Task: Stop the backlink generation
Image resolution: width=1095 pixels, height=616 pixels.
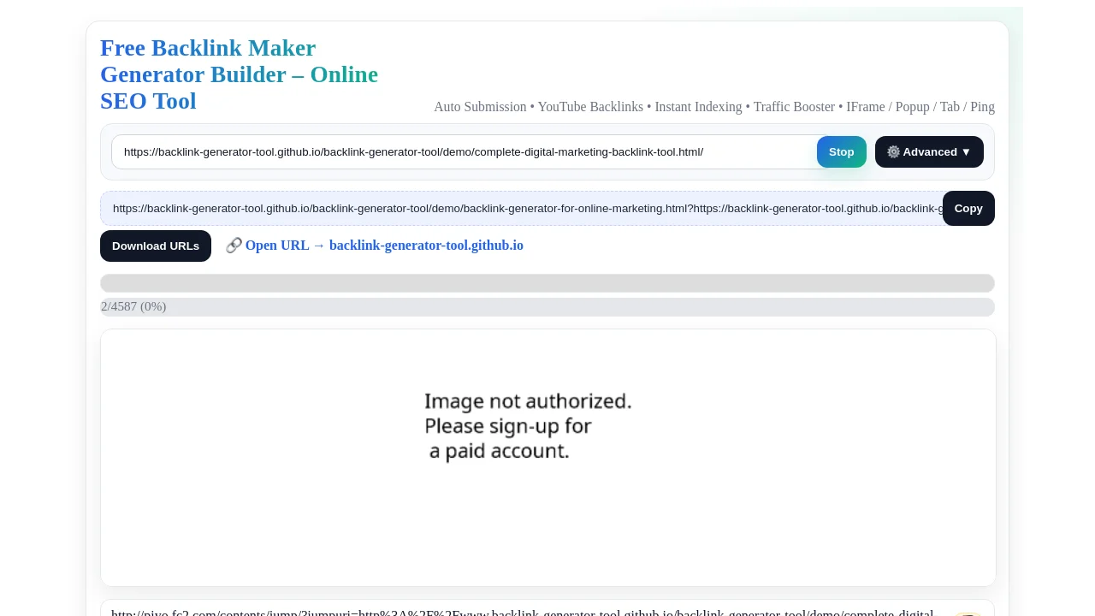Action: 842,152
